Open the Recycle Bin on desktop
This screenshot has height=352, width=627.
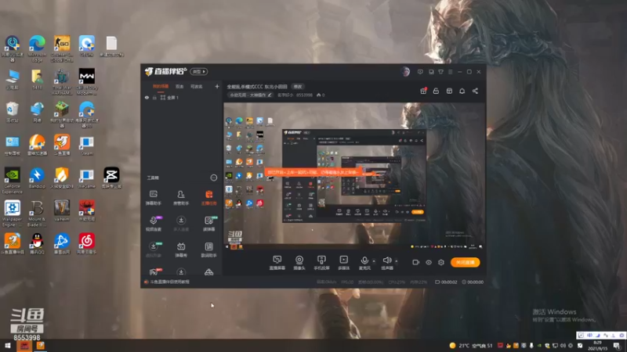click(x=13, y=112)
